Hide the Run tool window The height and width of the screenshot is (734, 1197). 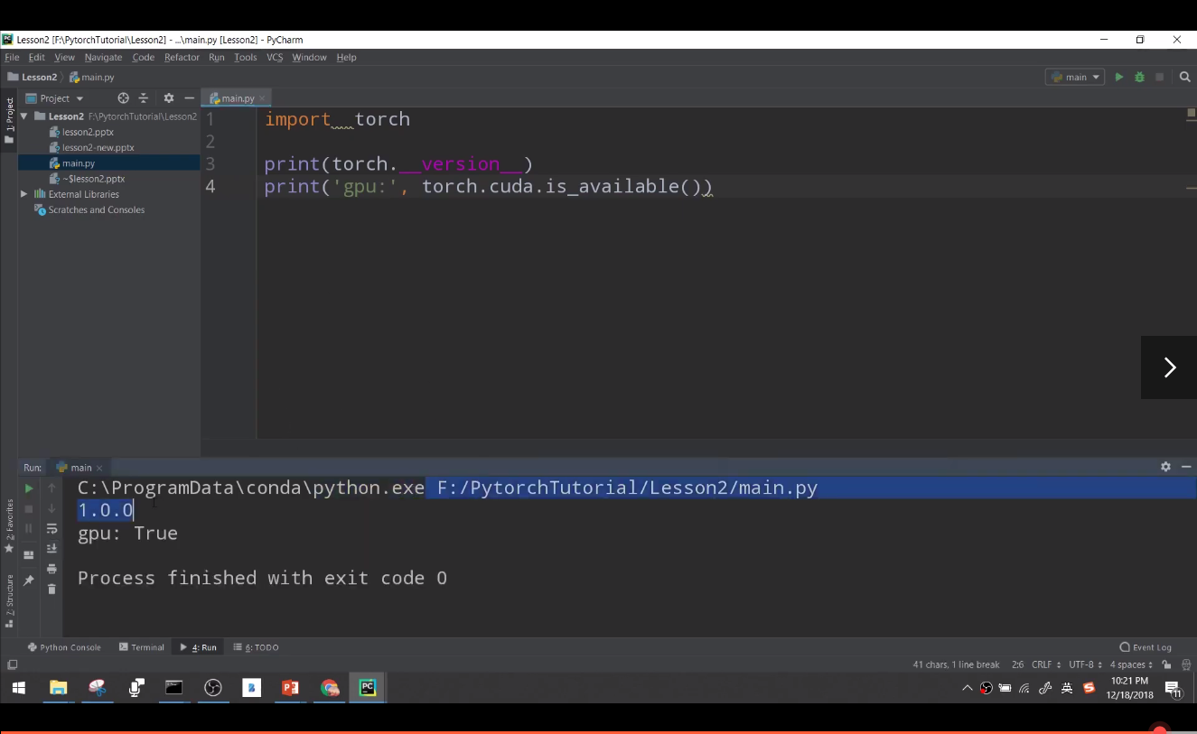[x=1185, y=467]
